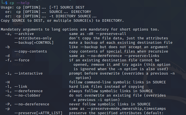Select the '--archive' option text
This screenshot has width=186, height=115.
[x=24, y=34]
